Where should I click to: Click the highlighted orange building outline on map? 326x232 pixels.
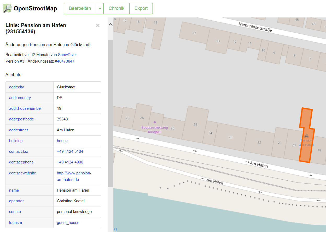307,135
